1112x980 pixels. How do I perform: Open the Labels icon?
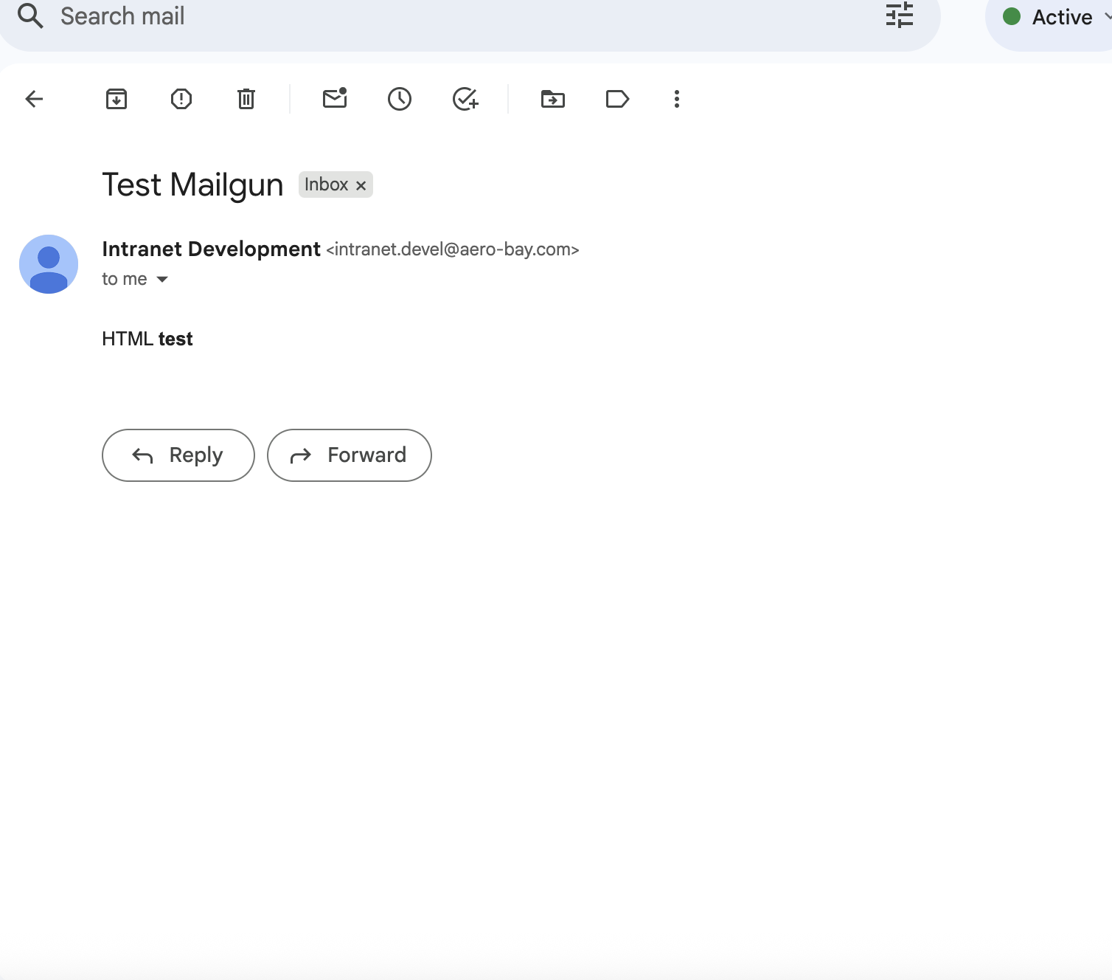click(617, 99)
